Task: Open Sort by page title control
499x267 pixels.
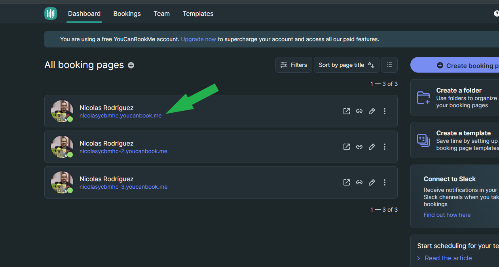Action: coord(346,65)
